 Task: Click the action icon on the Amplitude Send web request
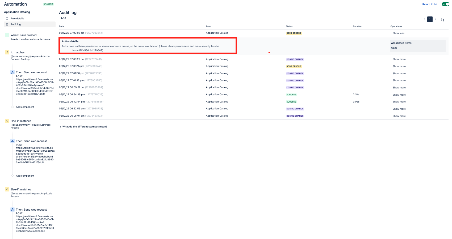coord(12,209)
